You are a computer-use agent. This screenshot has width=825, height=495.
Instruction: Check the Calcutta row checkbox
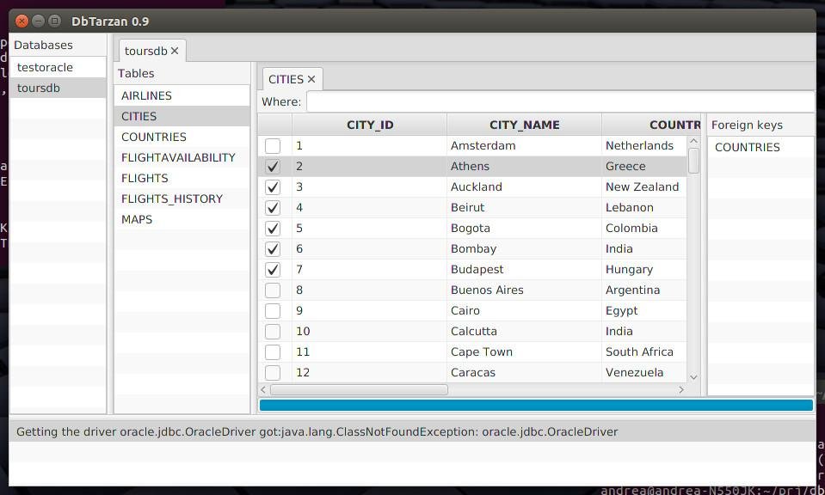(x=273, y=332)
